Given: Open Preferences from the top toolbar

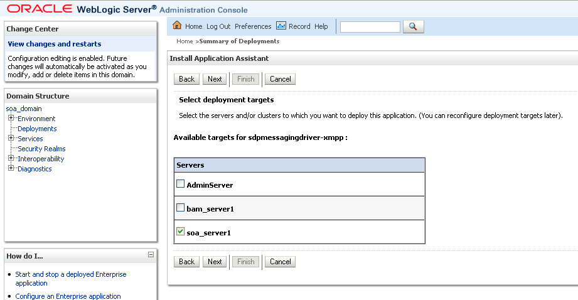Looking at the screenshot, I should [x=253, y=26].
